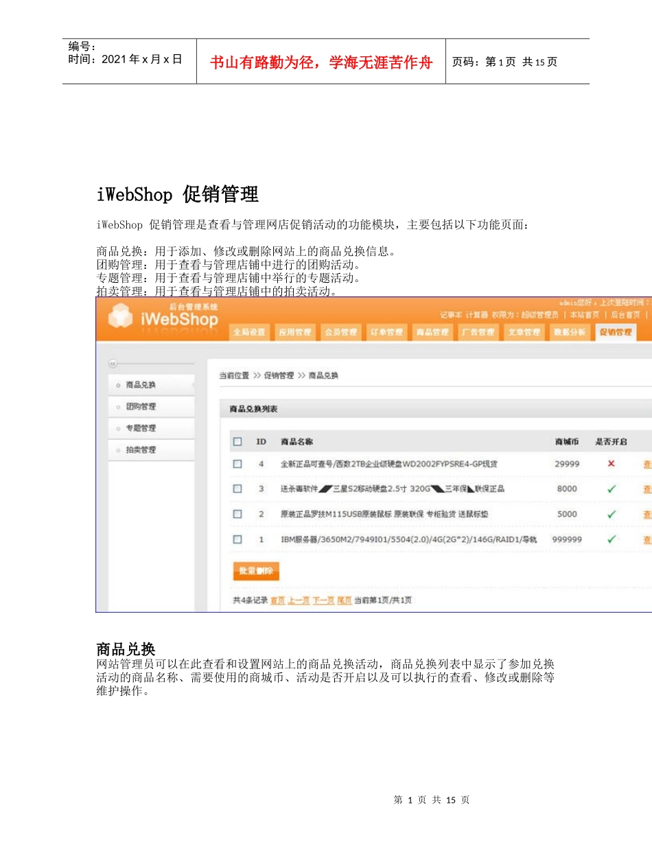Click the 批量删除 button

point(256,571)
